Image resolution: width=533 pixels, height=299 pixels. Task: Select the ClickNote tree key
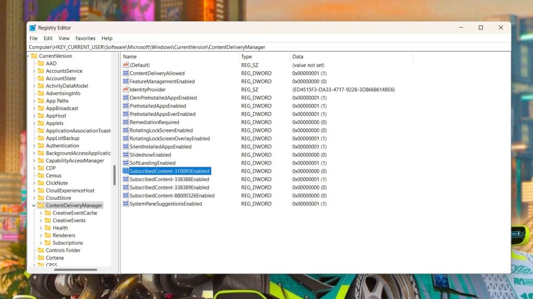pyautogui.click(x=57, y=183)
